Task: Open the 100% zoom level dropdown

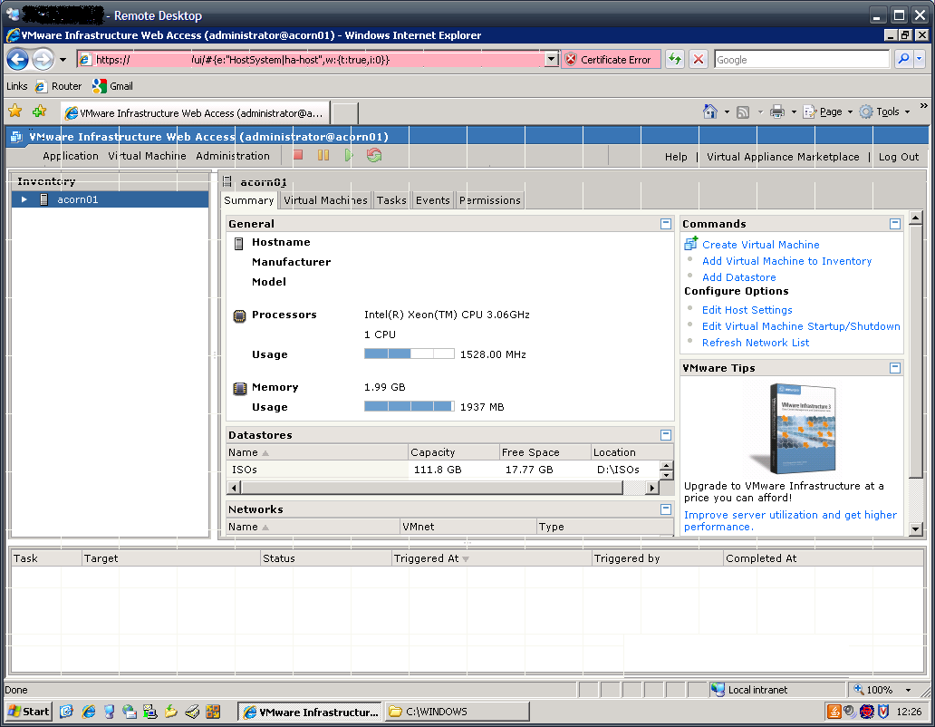Action: 908,690
